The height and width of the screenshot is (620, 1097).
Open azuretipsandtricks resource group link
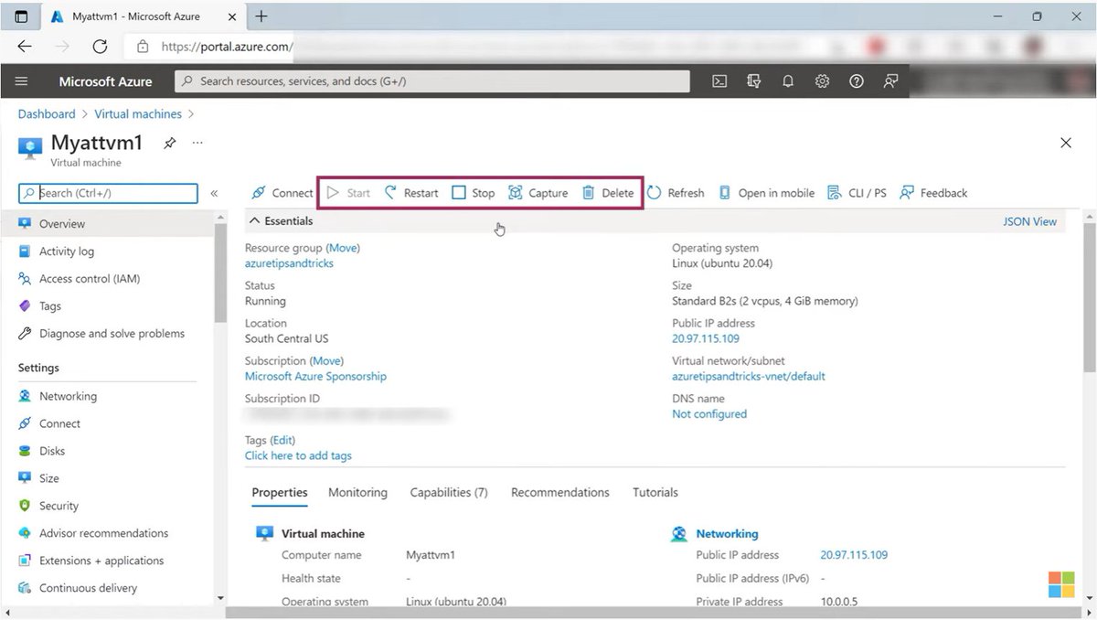(289, 263)
